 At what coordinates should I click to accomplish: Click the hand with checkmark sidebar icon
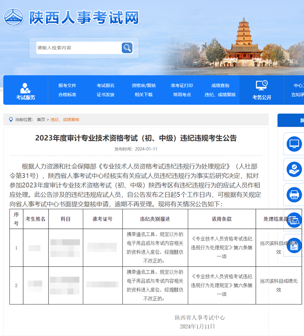[x=294, y=169]
